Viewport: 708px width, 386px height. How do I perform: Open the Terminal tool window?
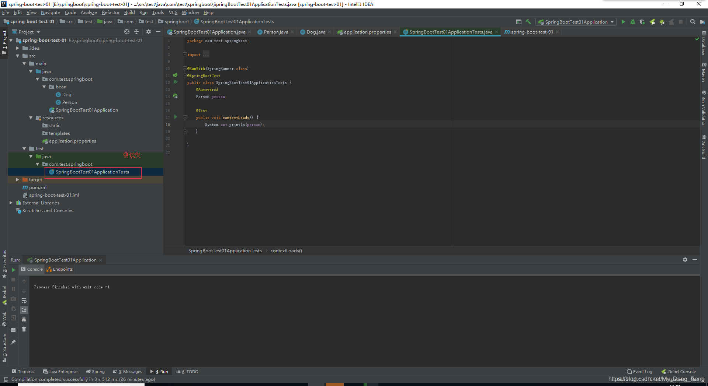tap(23, 372)
